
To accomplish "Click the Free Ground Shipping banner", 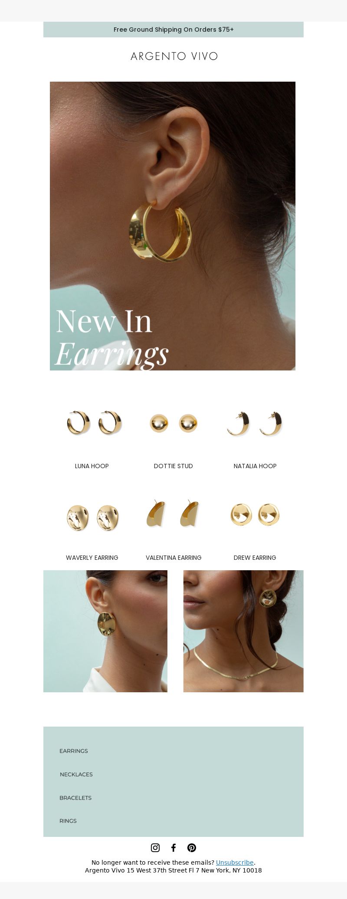I will point(173,30).
